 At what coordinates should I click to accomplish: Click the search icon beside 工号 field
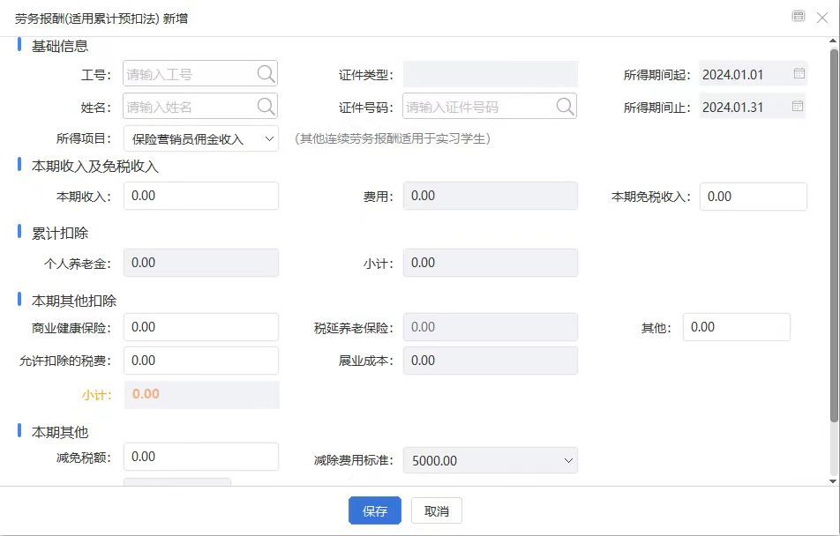point(266,74)
